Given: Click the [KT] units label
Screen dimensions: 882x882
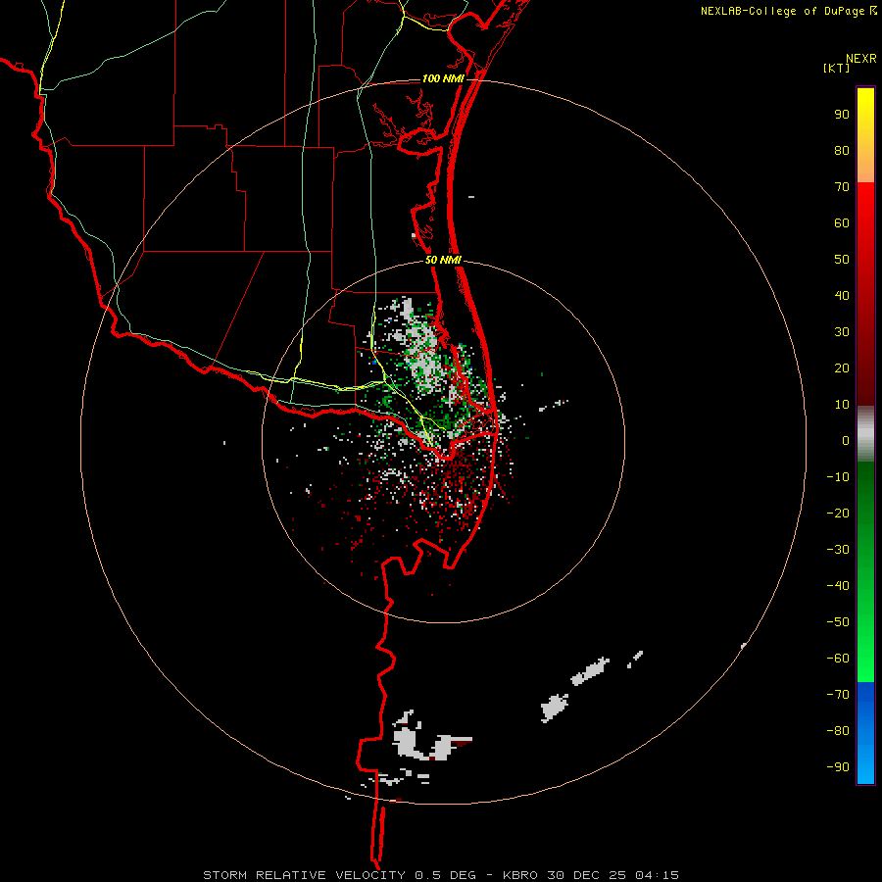Looking at the screenshot, I should 836,68.
